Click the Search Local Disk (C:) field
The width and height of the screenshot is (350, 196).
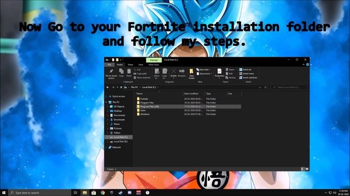click(x=289, y=87)
